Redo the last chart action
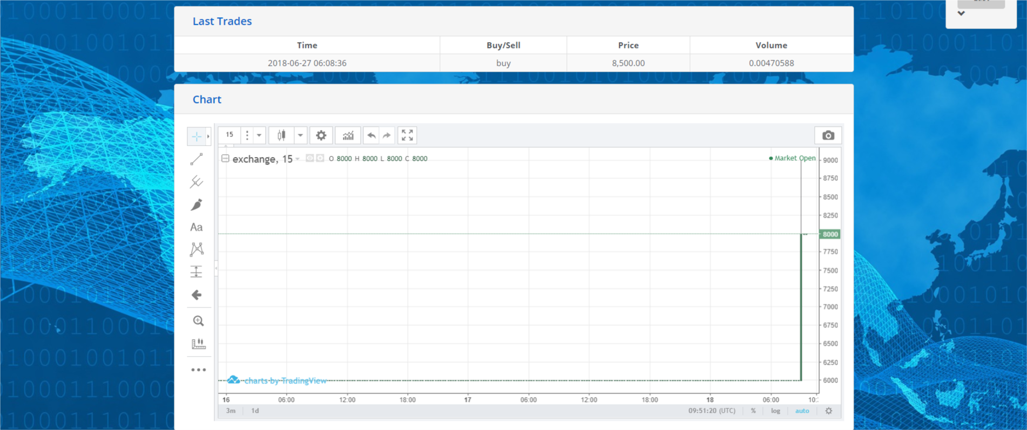This screenshot has width=1027, height=430. [387, 135]
